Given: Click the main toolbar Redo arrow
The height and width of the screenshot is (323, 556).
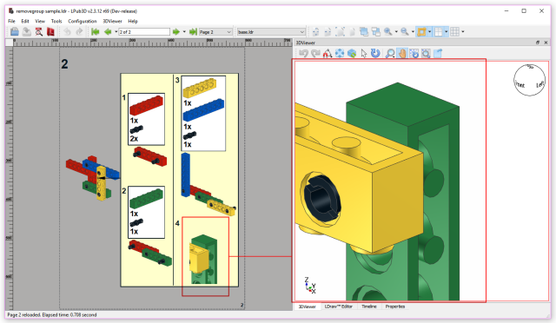Looking at the screenshot, I should pyautogui.click(x=79, y=32).
